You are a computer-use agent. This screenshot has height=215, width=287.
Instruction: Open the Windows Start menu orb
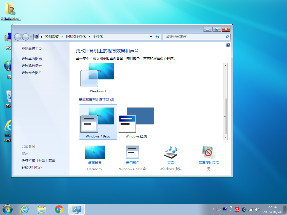(x=8, y=209)
